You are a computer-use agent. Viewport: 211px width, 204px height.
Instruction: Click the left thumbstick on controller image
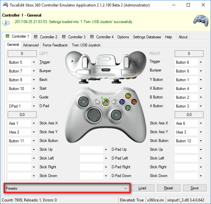point(83,102)
